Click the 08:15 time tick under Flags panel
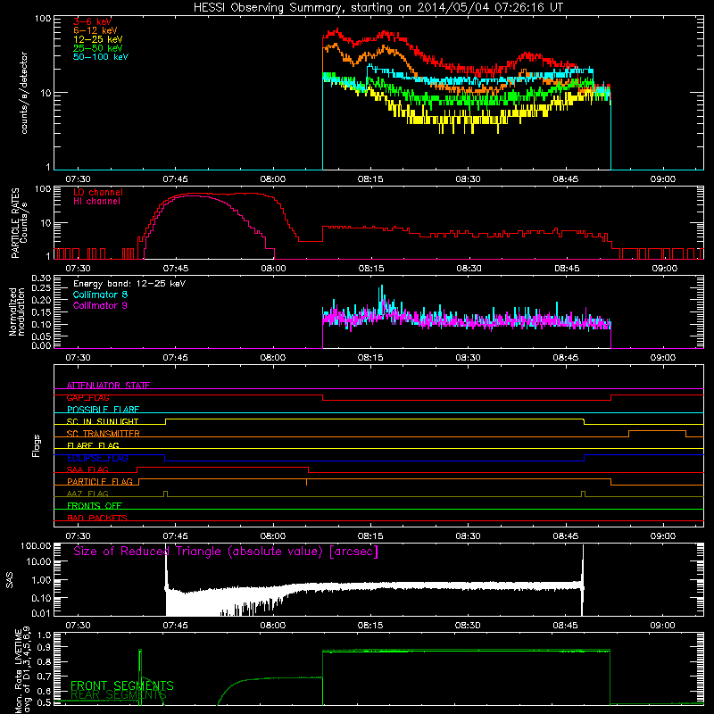This screenshot has width=714, height=714. tap(370, 536)
